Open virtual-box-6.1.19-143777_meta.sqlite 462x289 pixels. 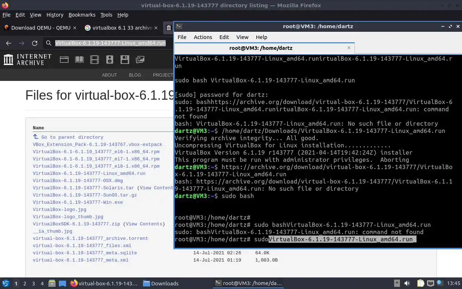click(85, 253)
